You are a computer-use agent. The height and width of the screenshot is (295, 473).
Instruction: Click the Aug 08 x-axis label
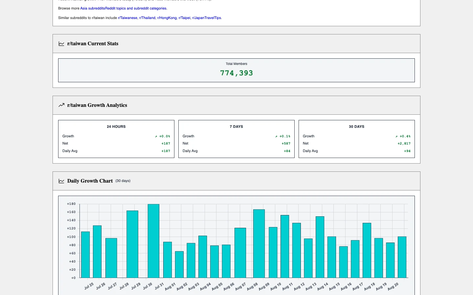point(253,286)
